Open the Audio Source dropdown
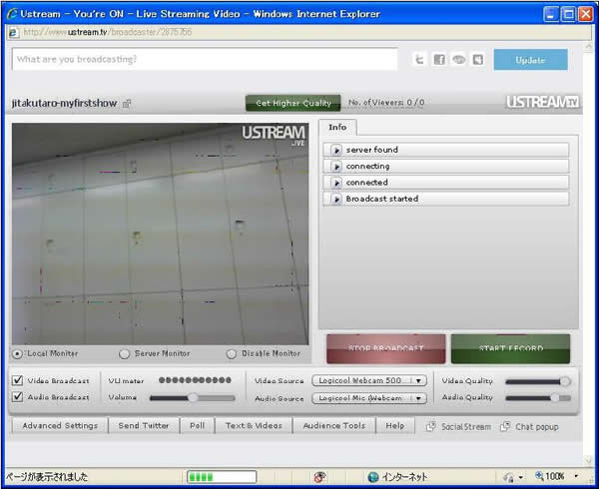The width and height of the screenshot is (599, 489). click(369, 398)
